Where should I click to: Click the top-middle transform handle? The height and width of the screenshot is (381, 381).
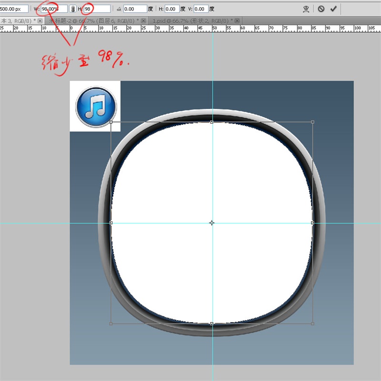(211, 122)
